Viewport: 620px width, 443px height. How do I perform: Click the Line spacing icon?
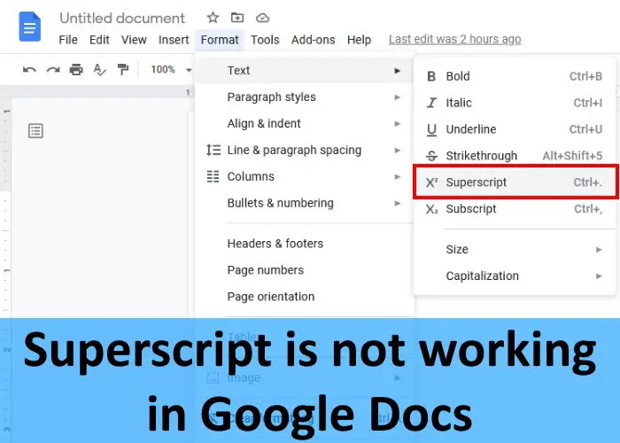click(x=213, y=150)
